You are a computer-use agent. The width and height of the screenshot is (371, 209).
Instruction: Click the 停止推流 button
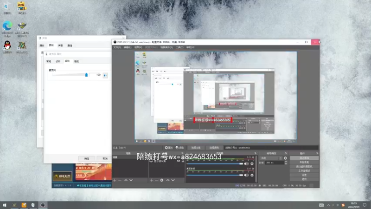304,158
